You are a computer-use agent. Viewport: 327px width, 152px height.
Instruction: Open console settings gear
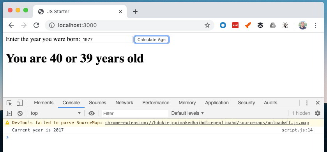[318, 113]
